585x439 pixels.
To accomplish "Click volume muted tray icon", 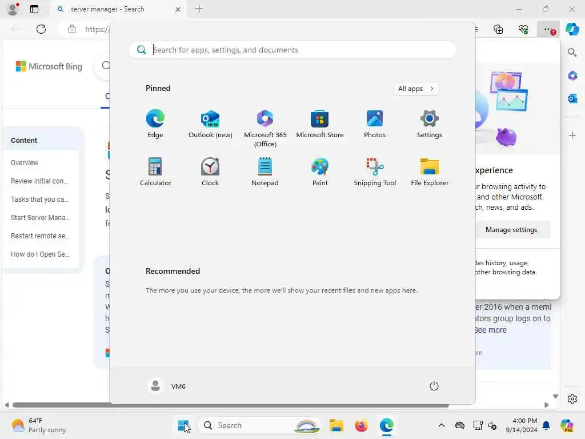I will click(x=492, y=425).
